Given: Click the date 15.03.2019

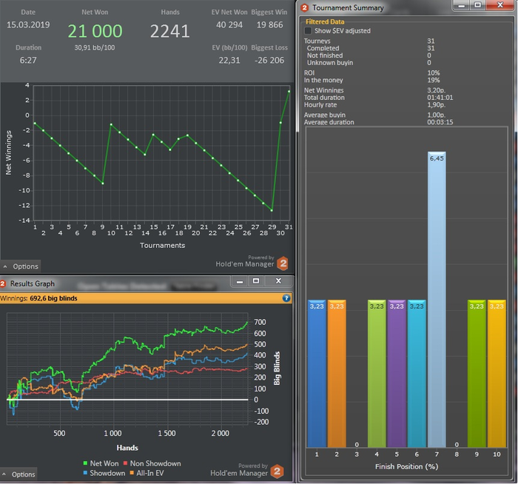Looking at the screenshot, I should point(28,24).
